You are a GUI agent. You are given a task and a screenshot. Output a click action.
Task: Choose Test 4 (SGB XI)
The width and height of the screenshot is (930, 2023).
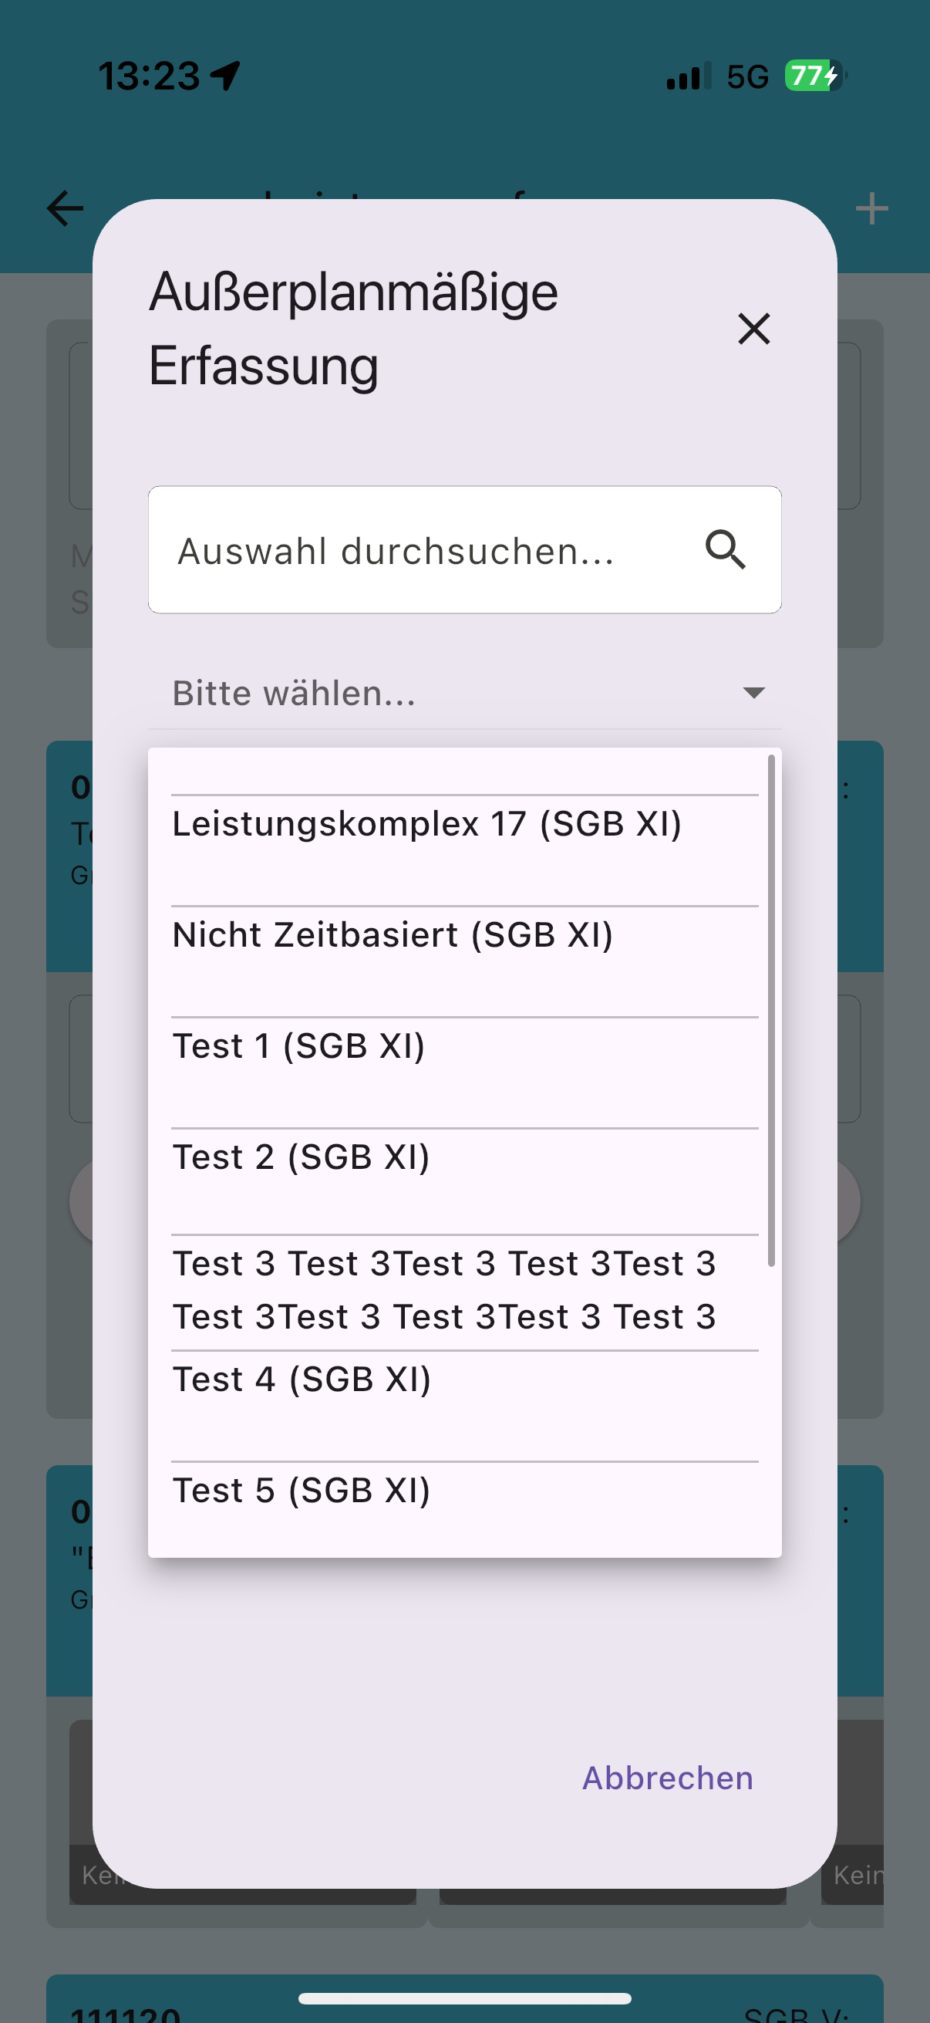click(x=302, y=1380)
